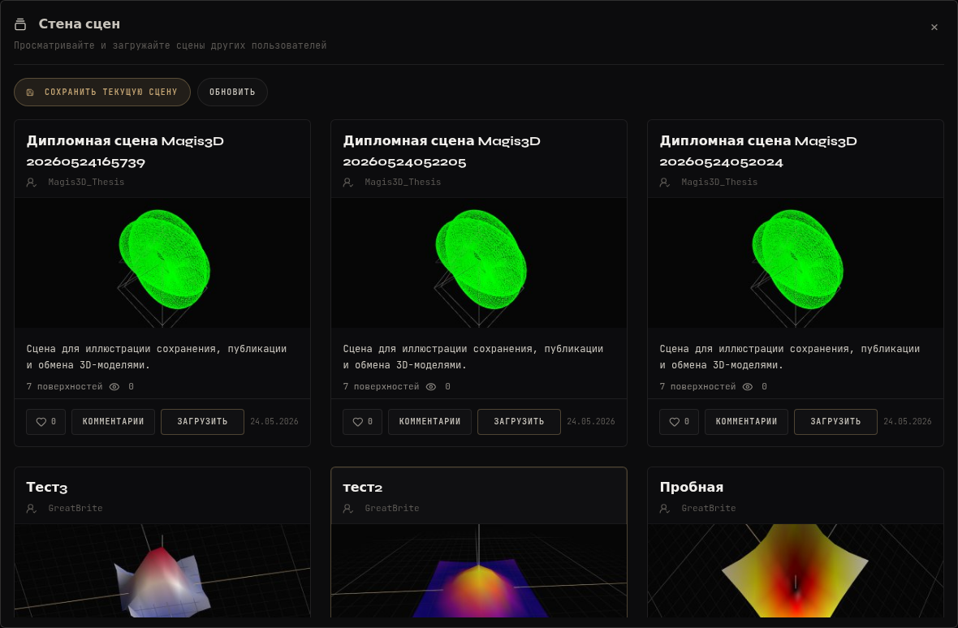Click '7 поверхностей' on scene 20260524165739
The width and height of the screenshot is (958, 628).
(x=65, y=387)
